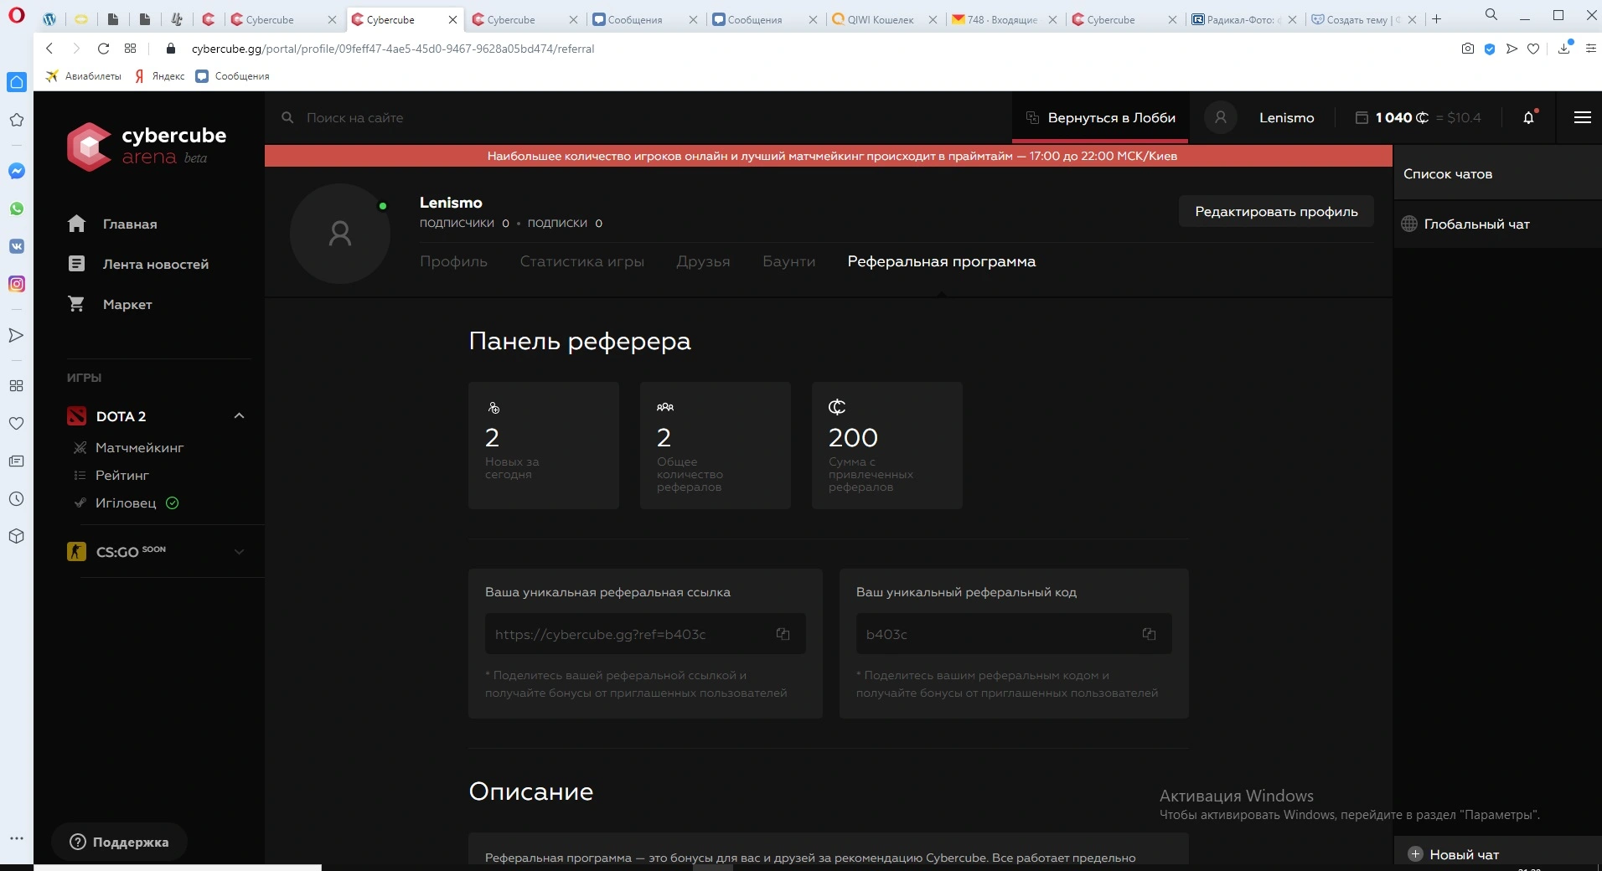Switch to 748 · Входящие mail tab
The width and height of the screenshot is (1602, 871).
[x=1002, y=19]
